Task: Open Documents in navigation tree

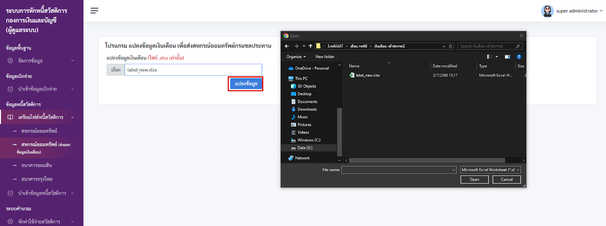Action: 307,102
